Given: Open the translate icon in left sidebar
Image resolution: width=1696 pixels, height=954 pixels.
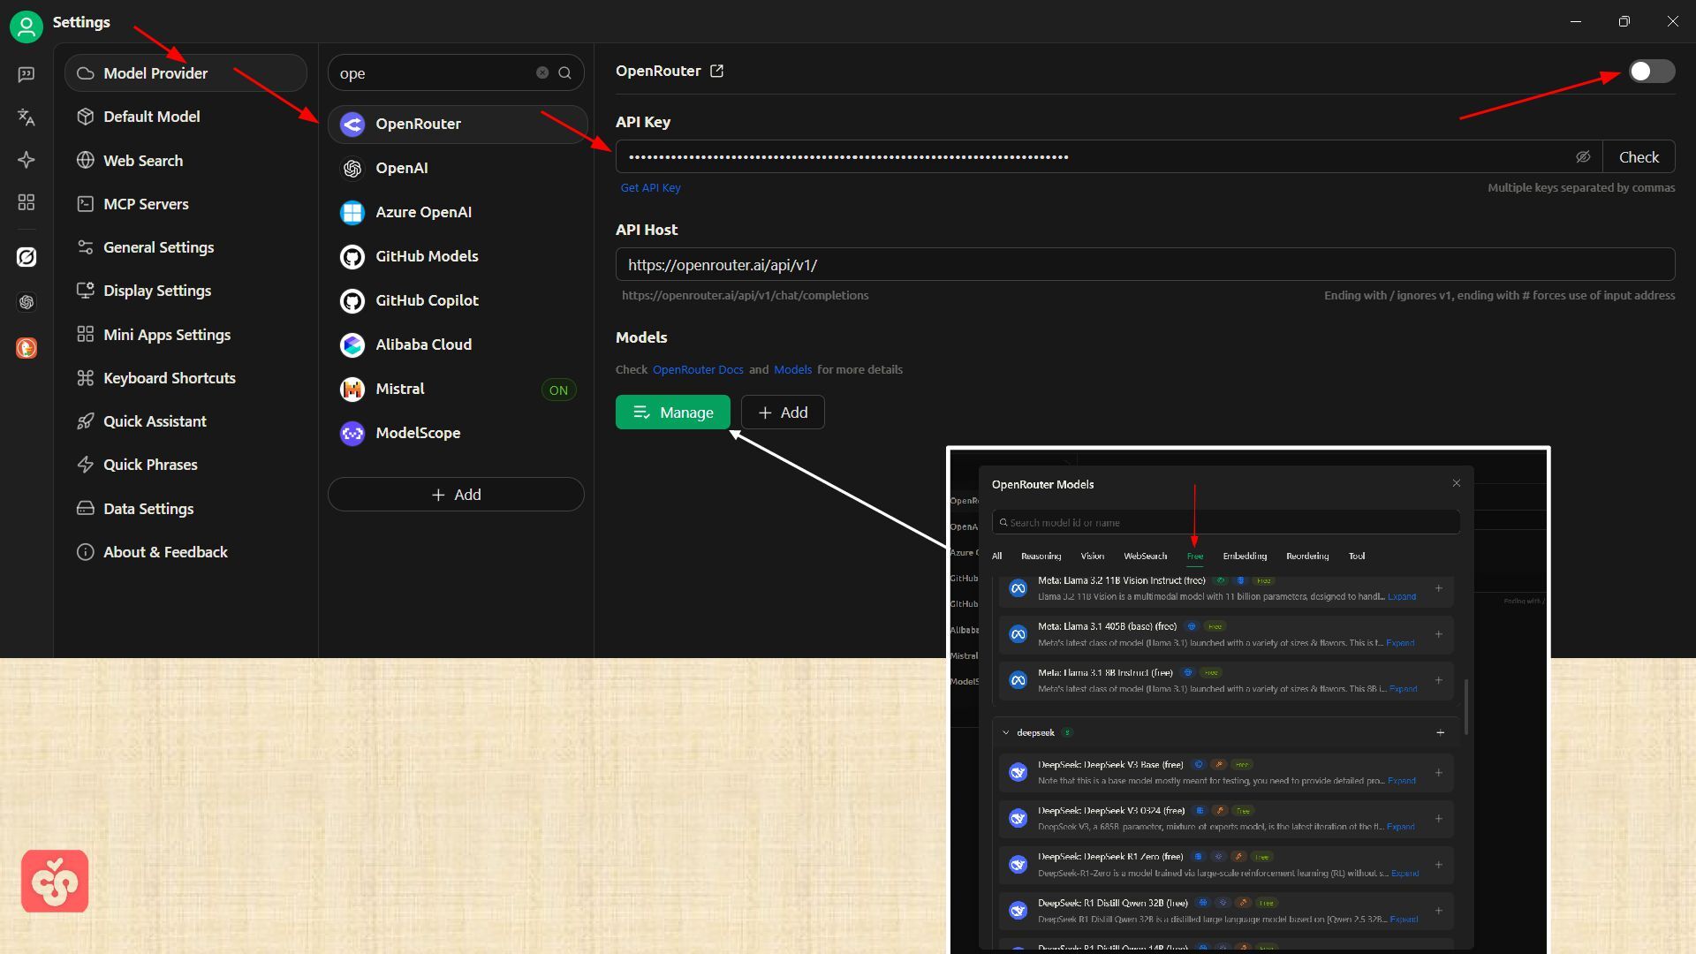Looking at the screenshot, I should pos(26,117).
